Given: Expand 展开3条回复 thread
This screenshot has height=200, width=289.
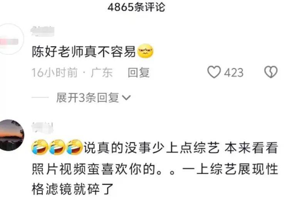Looking at the screenshot, I should [x=94, y=98].
